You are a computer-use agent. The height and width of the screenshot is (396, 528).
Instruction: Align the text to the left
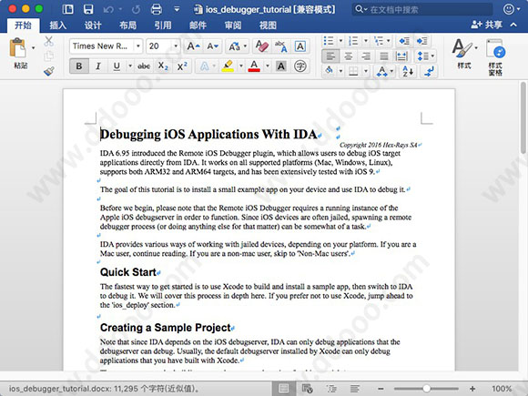330,56
